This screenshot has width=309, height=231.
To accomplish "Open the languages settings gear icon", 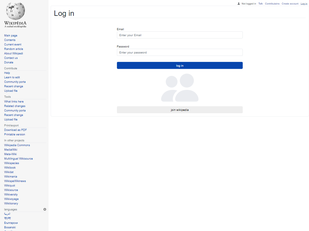I will tap(45, 209).
